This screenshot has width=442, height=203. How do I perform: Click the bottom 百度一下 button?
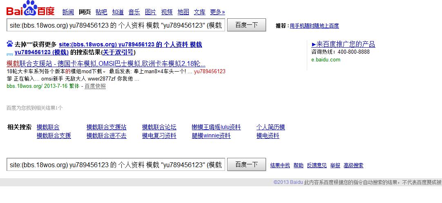coord(246,164)
